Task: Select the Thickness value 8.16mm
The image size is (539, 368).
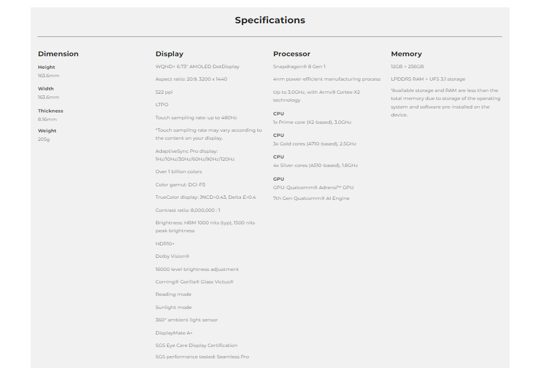Action: coord(48,119)
